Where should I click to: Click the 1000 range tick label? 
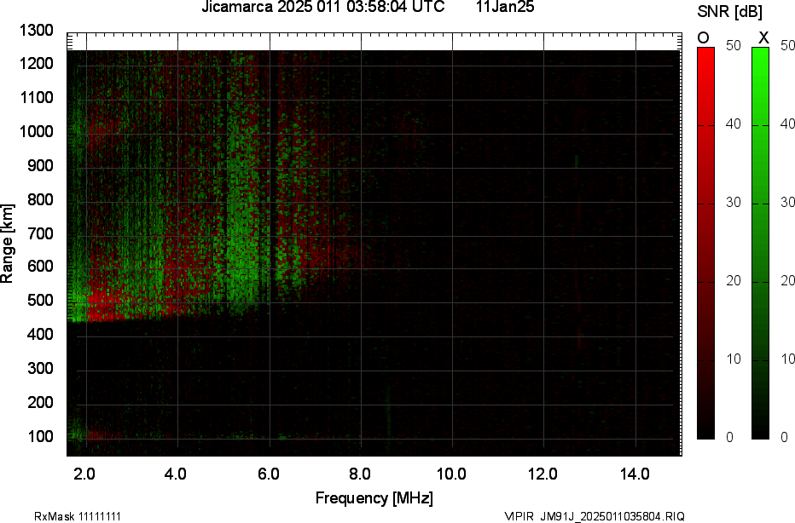pyautogui.click(x=36, y=132)
